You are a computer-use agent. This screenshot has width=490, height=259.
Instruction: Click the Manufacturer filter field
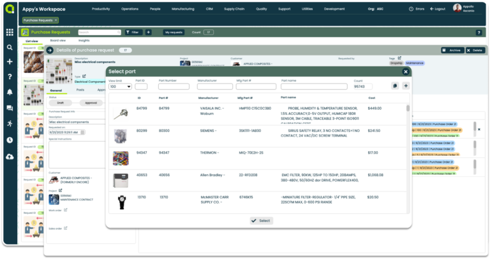[214, 87]
